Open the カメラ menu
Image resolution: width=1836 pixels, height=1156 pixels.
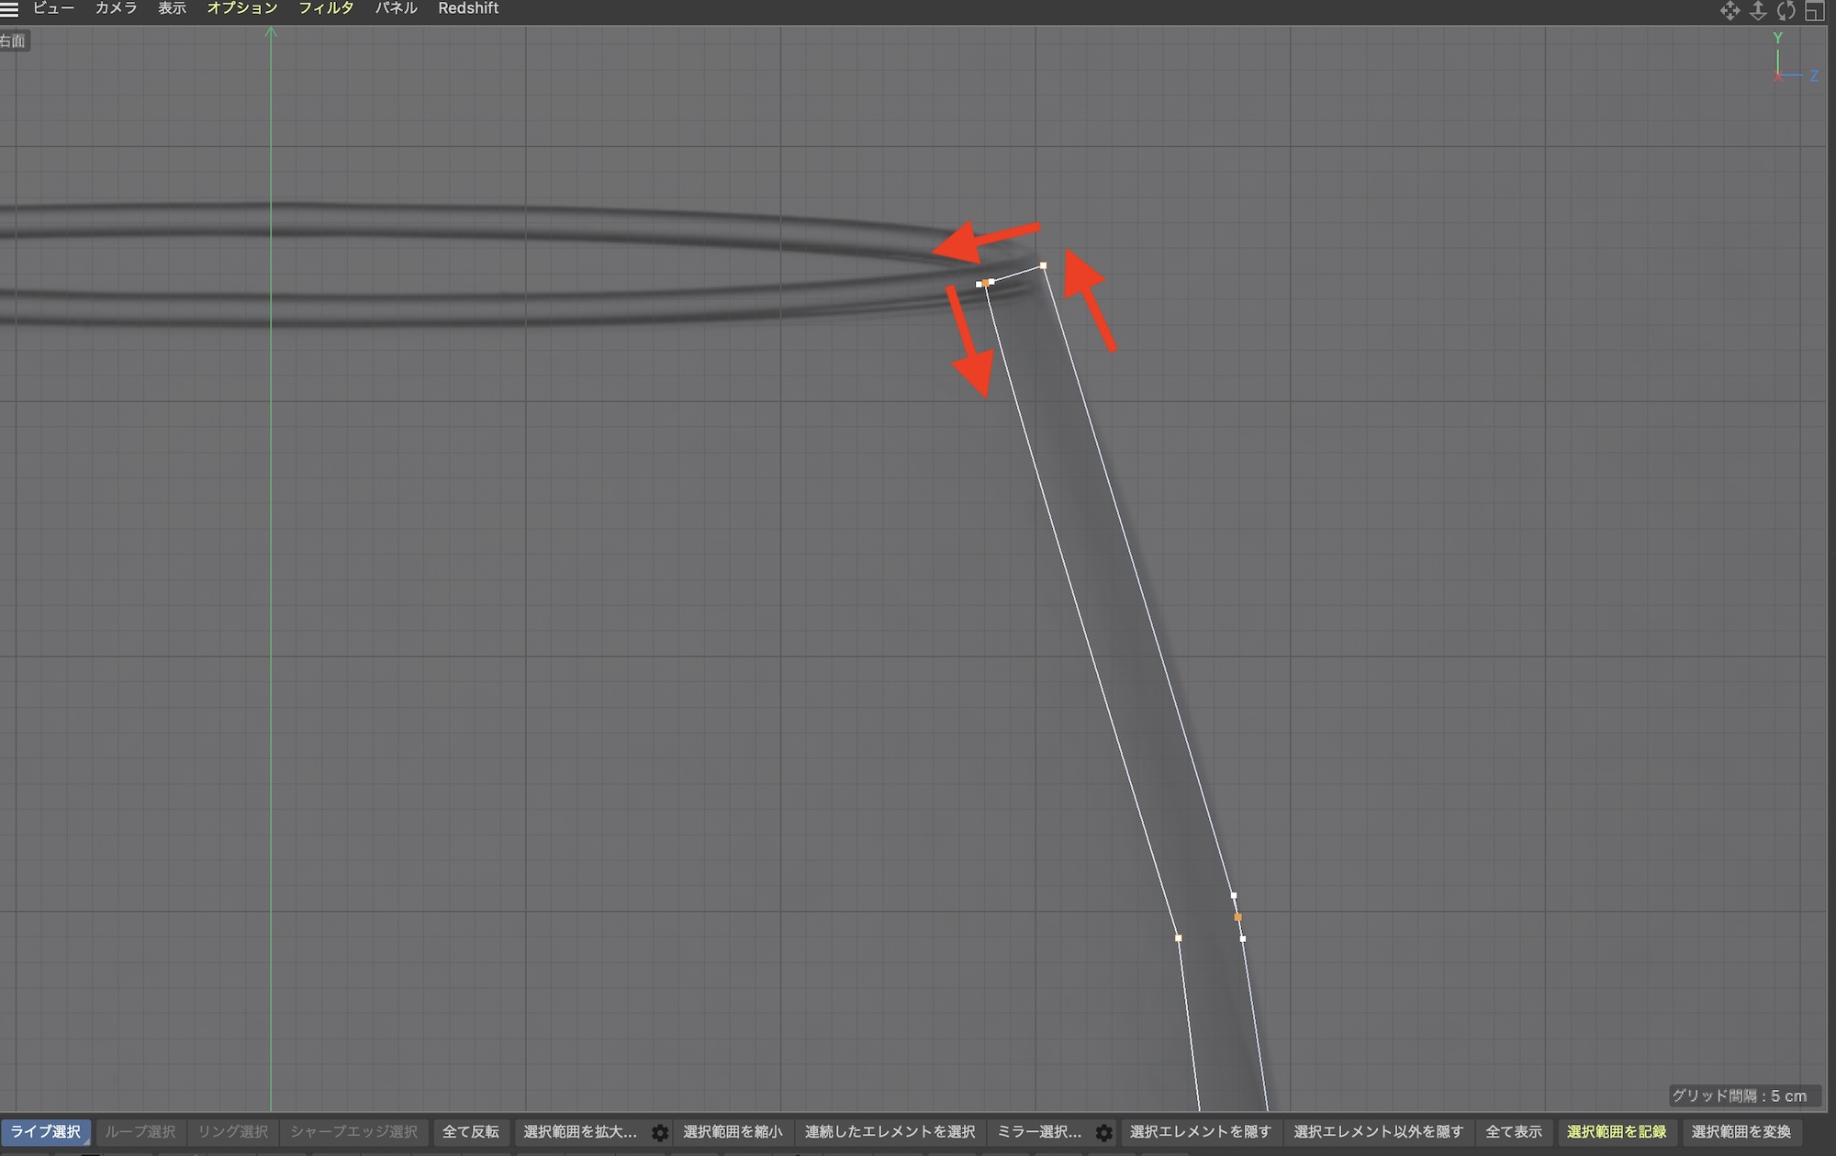click(x=116, y=8)
